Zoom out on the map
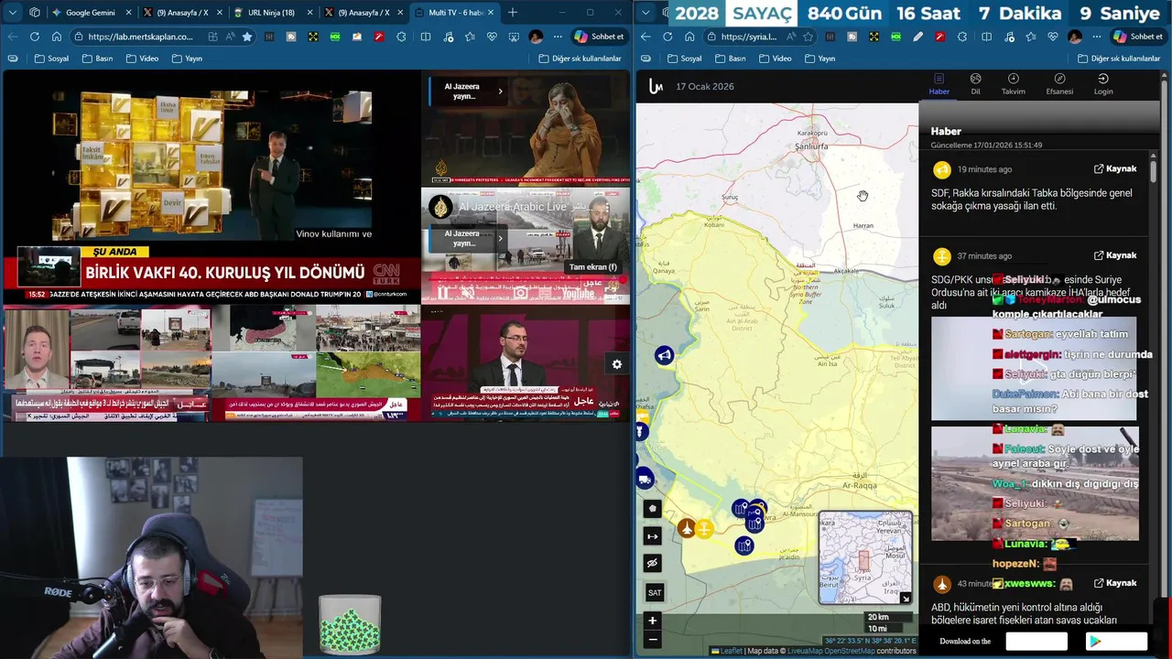This screenshot has height=659, width=1172. point(653,639)
